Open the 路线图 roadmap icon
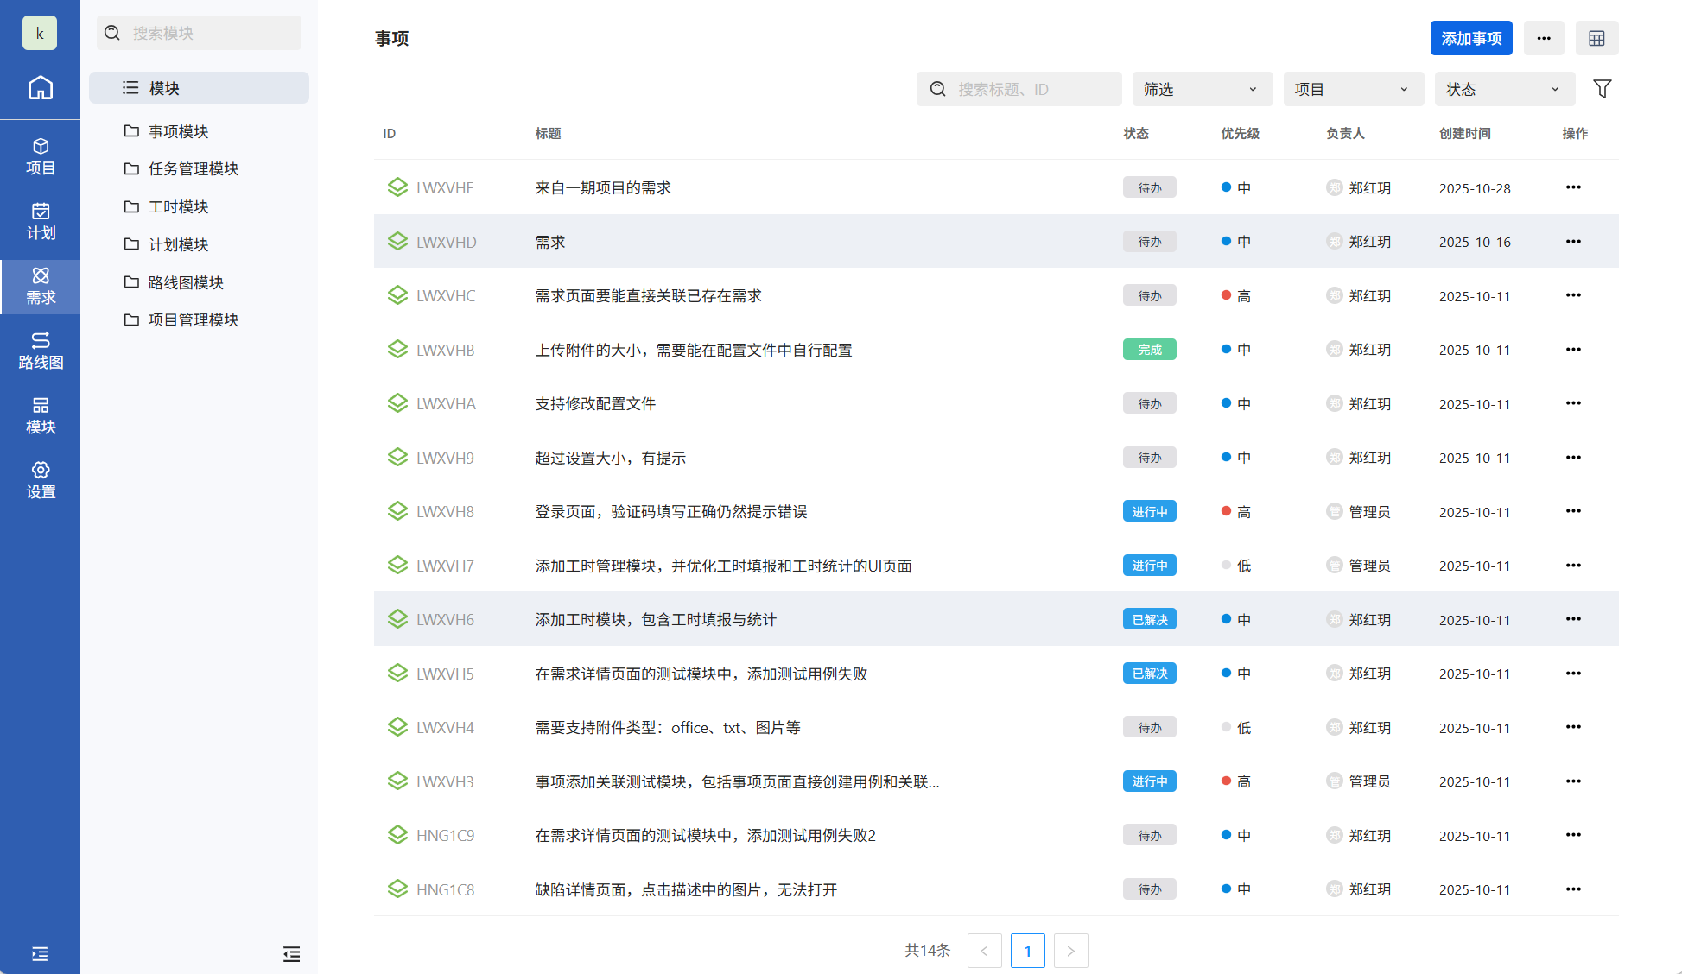The height and width of the screenshot is (974, 1682). click(x=40, y=351)
